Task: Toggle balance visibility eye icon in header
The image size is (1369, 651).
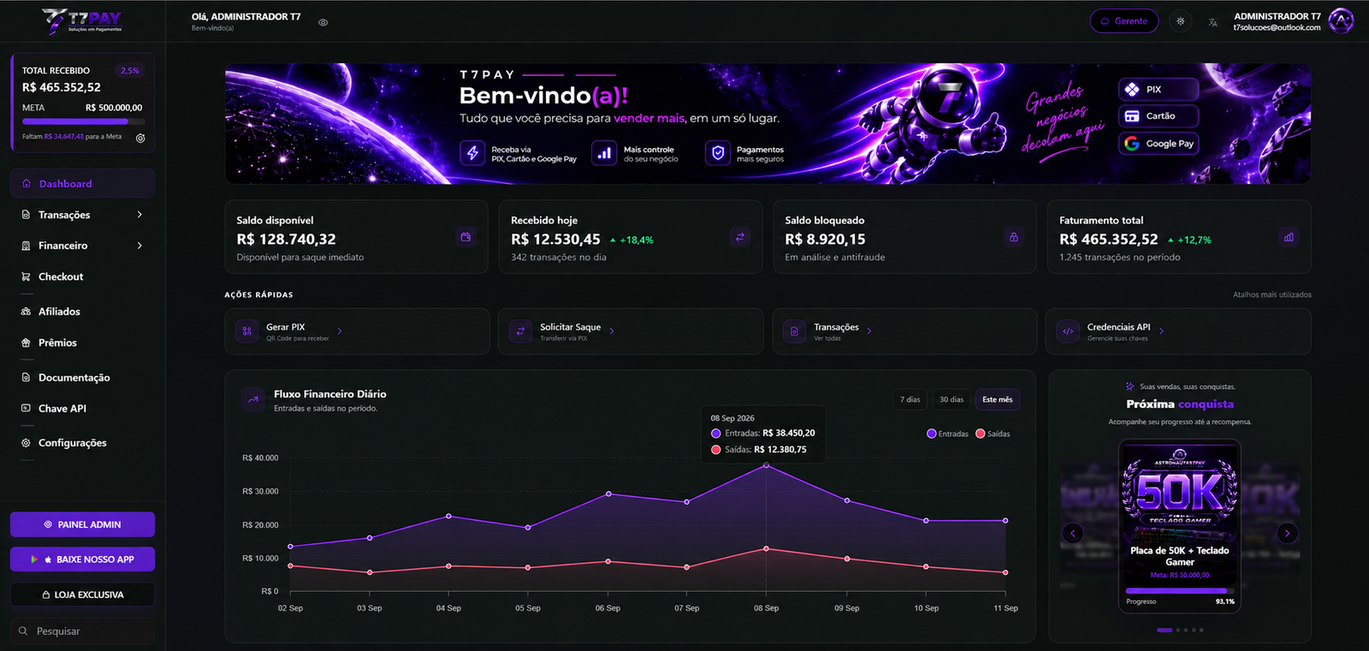Action: tap(323, 23)
